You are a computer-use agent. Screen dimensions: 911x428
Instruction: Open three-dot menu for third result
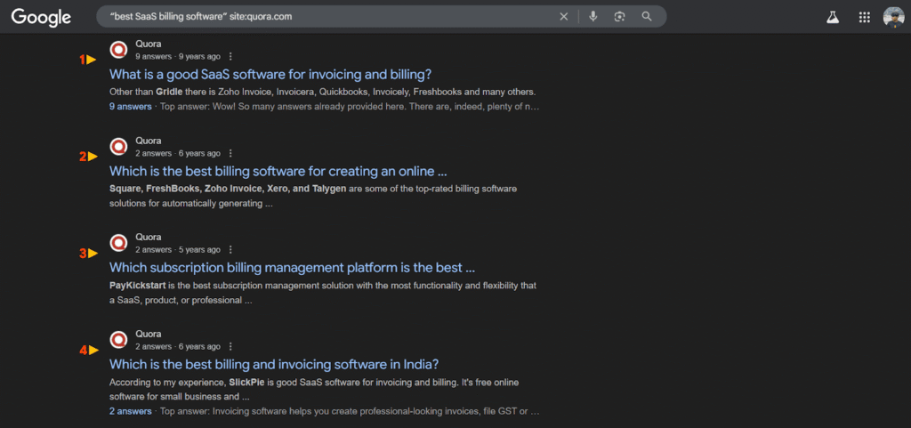230,250
